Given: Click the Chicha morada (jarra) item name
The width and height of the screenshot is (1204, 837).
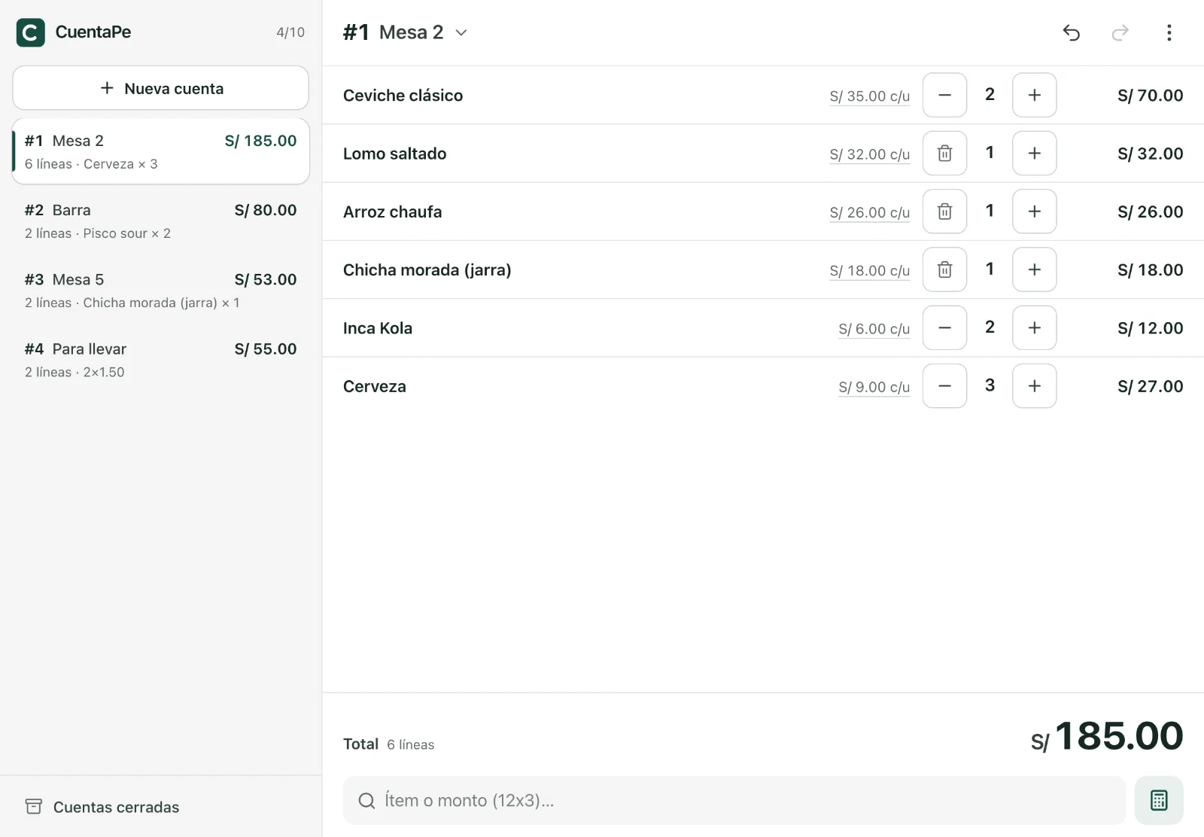Looking at the screenshot, I should 427,269.
